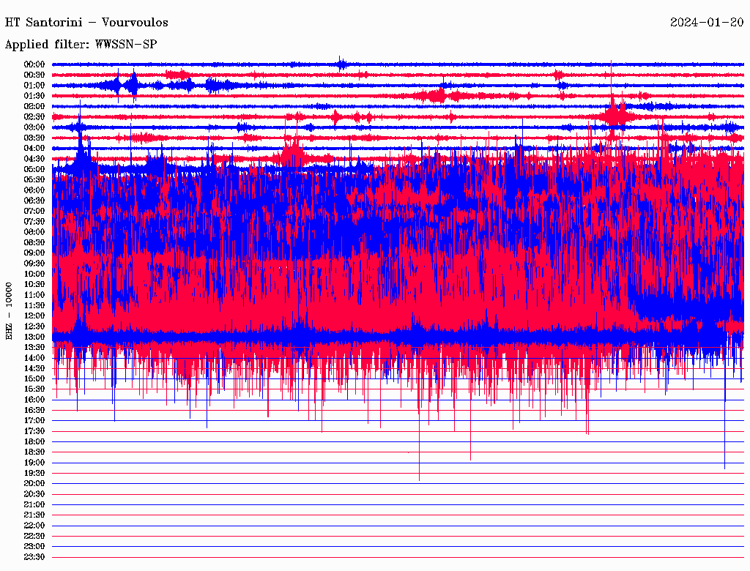The width and height of the screenshot is (750, 571).
Task: Select the 09:00 time label
Action: [34, 253]
